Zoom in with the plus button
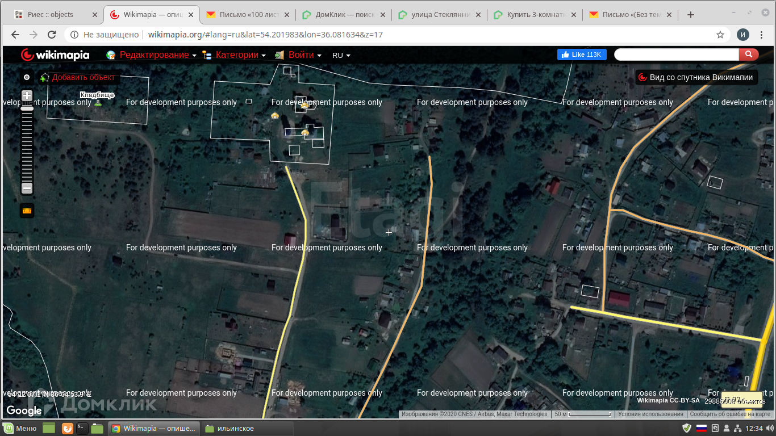The height and width of the screenshot is (436, 776). point(27,95)
